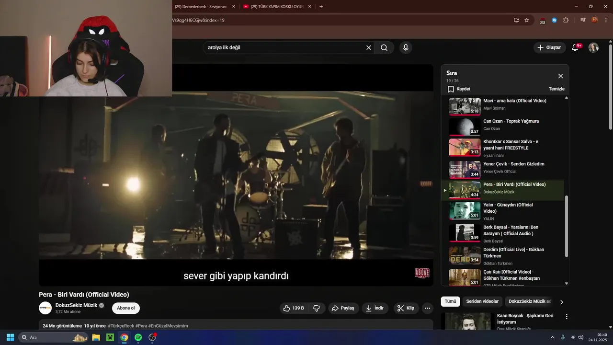Open the blue circular extension icon
The image size is (613, 345).
tap(555, 20)
